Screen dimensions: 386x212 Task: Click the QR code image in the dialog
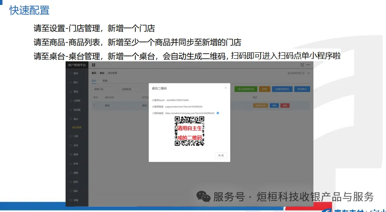tap(189, 131)
